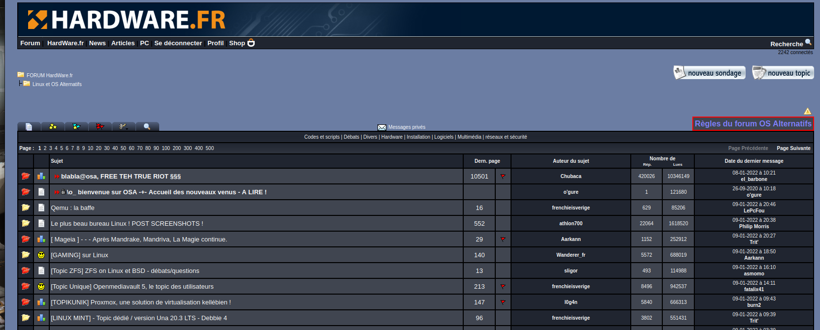The width and height of the screenshot is (820, 330).
Task: Open the hammer tools dropdown tab
Action: pyautogui.click(x=124, y=126)
